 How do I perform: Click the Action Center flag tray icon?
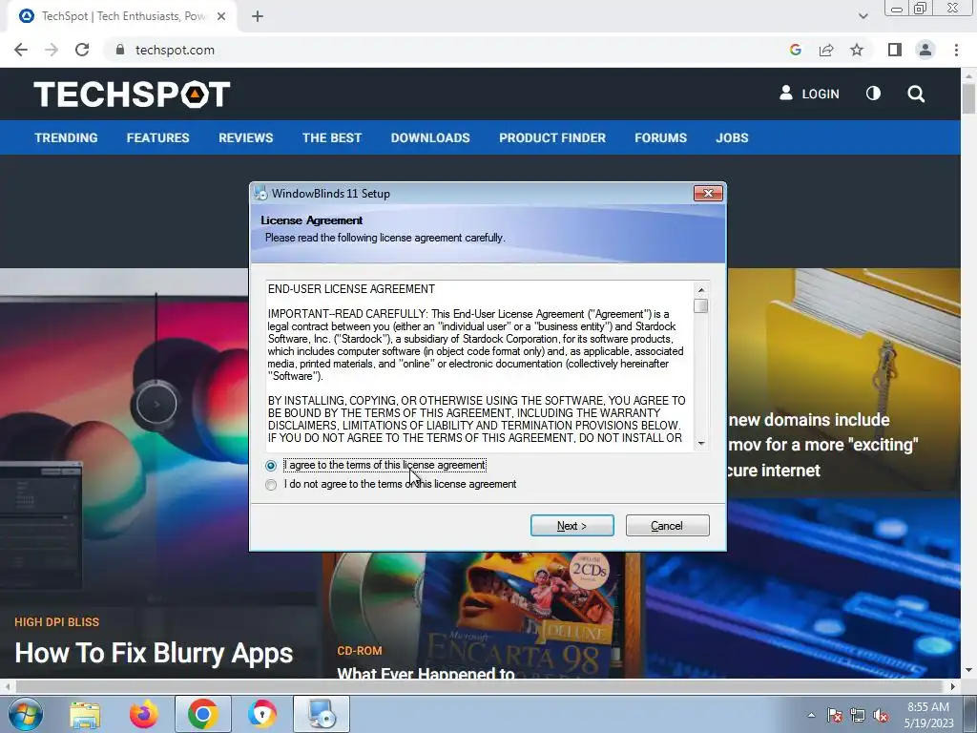(834, 715)
